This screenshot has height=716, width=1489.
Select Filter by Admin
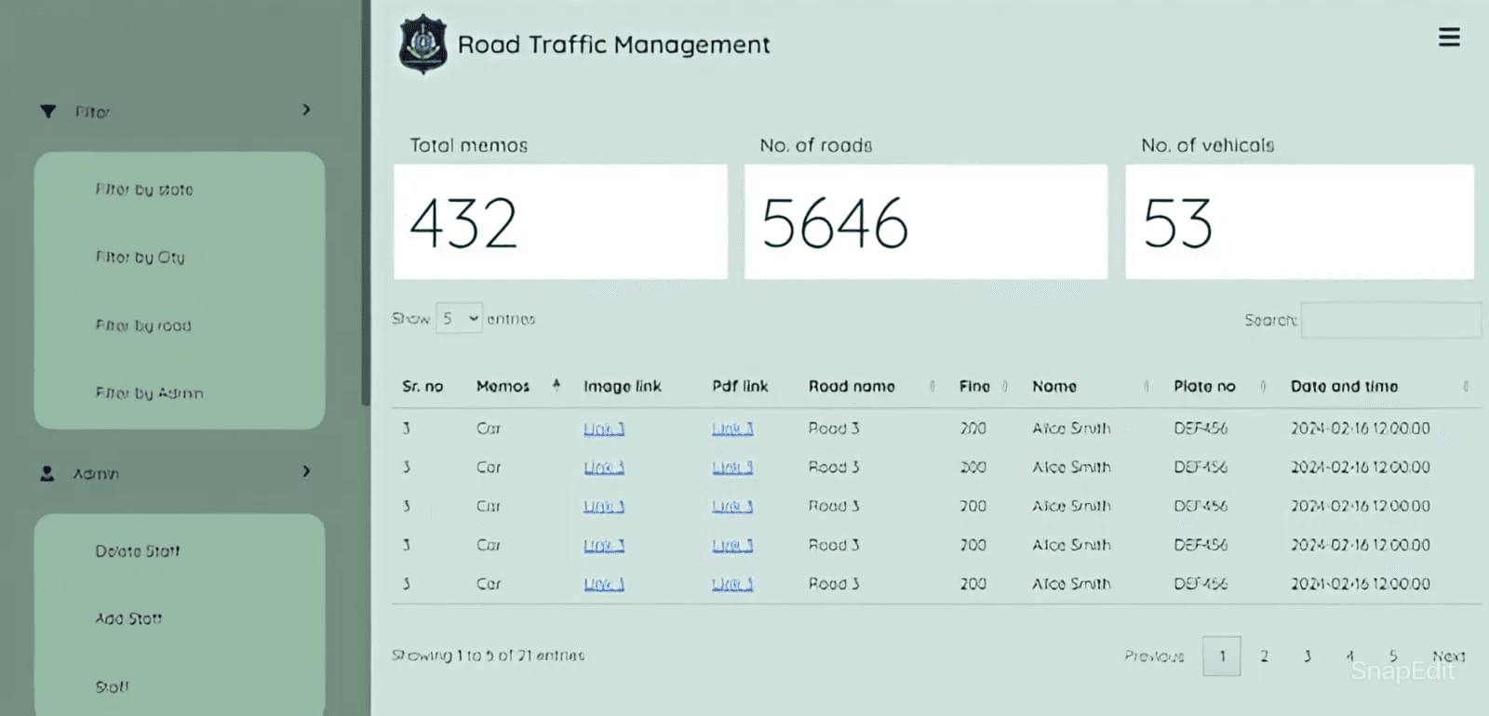(149, 393)
